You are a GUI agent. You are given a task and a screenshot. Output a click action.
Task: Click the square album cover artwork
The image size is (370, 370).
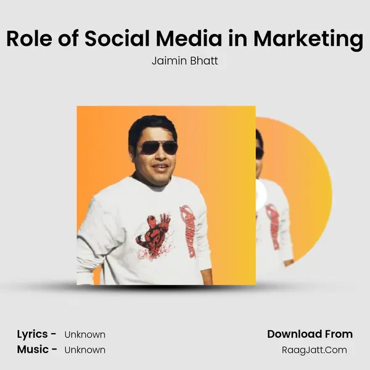[x=166, y=195]
